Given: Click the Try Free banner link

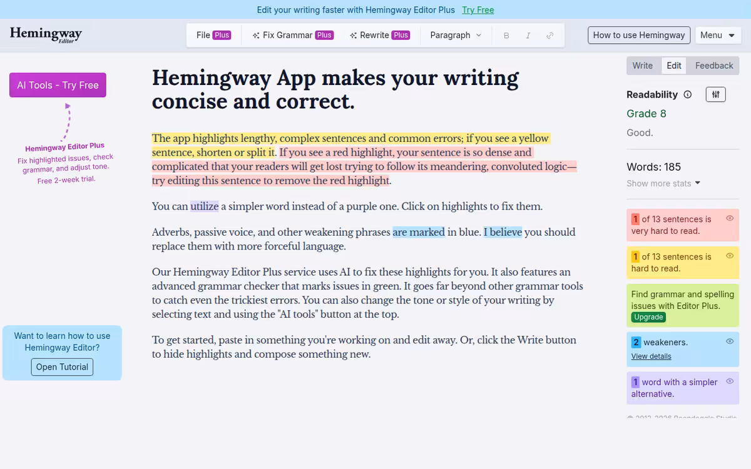Looking at the screenshot, I should click(x=478, y=10).
